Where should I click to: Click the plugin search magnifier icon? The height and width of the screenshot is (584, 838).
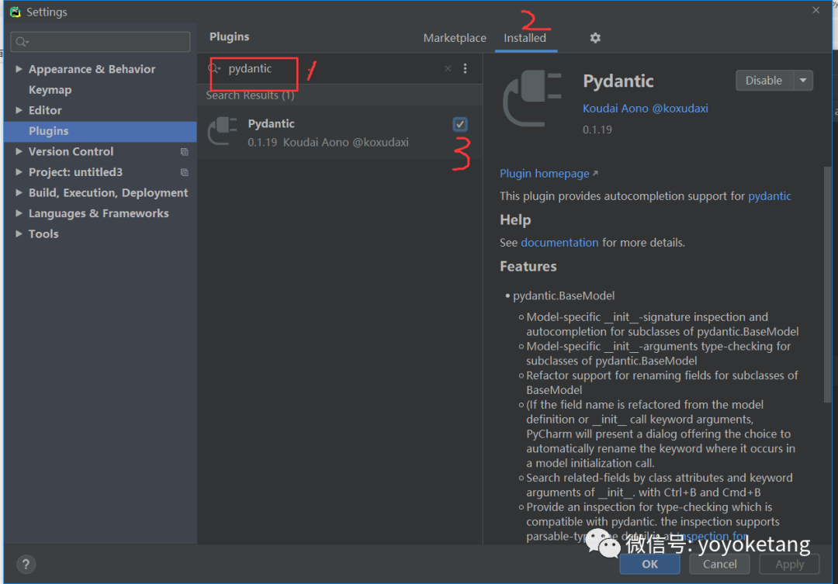point(214,68)
